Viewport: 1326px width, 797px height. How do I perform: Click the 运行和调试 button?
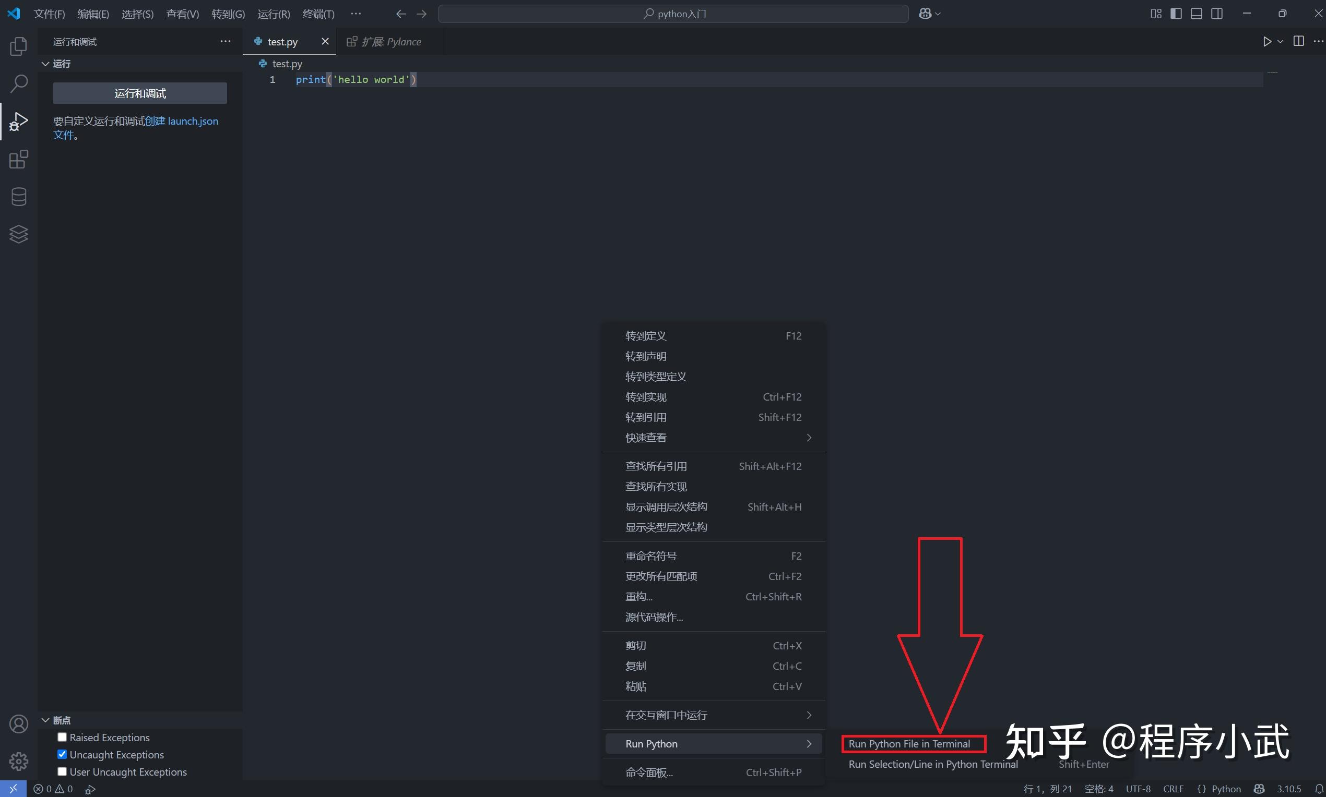140,93
